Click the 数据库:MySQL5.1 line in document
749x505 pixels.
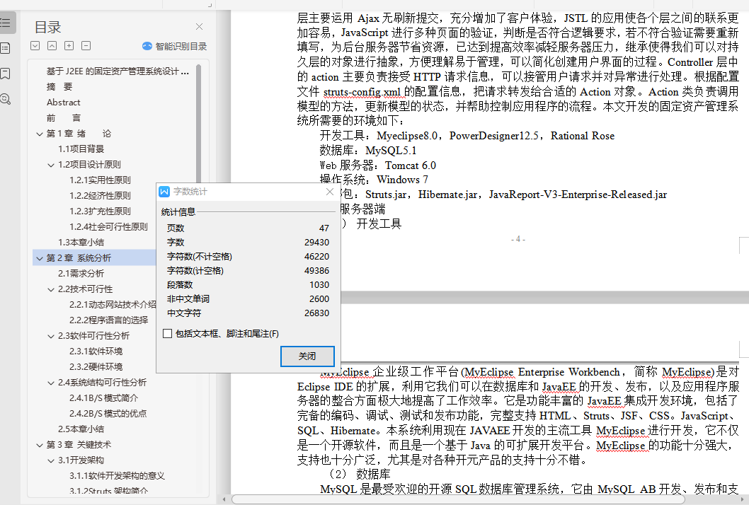368,151
